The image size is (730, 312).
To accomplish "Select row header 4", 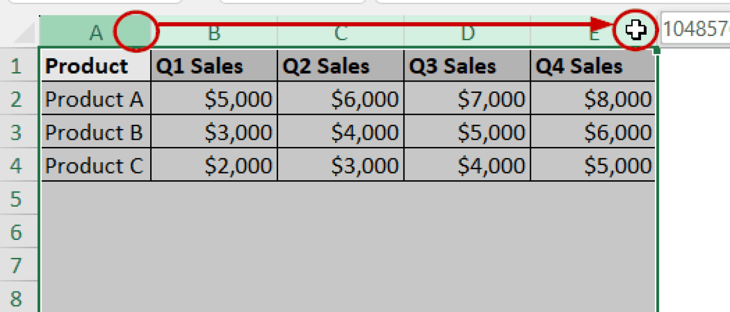I will click(x=19, y=165).
